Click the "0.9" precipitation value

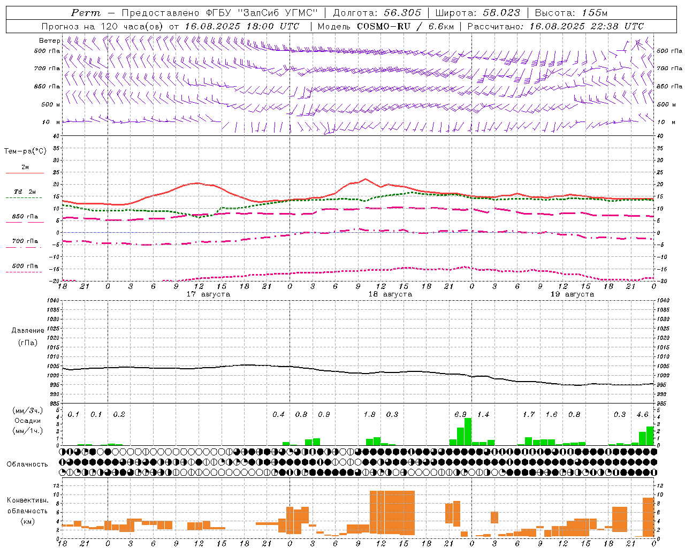324,415
